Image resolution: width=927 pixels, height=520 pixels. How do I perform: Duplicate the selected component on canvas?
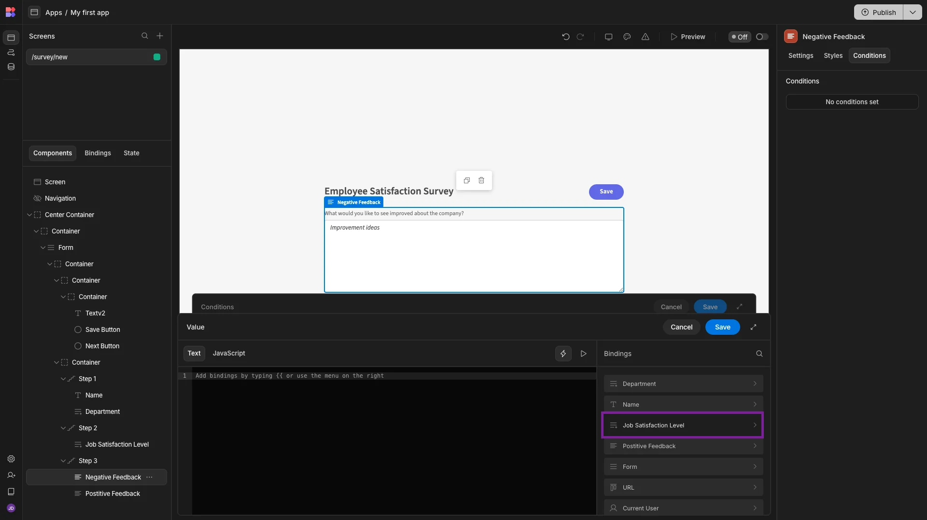pos(467,180)
